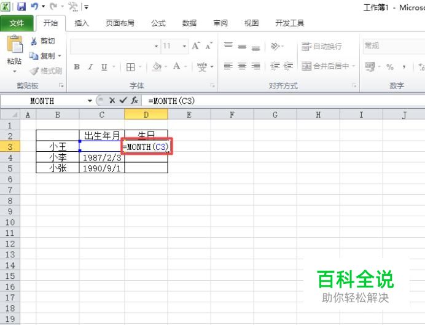425x325 pixels.
Task: Open the Name Box dropdown showing MONTH
Action: tap(90, 101)
